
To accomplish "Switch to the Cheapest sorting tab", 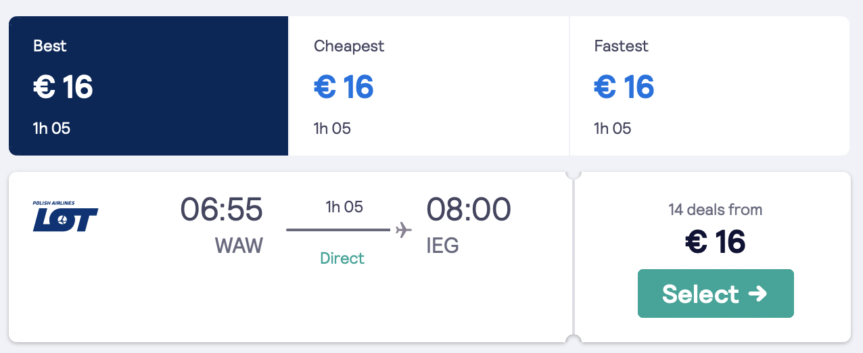I will tap(429, 86).
